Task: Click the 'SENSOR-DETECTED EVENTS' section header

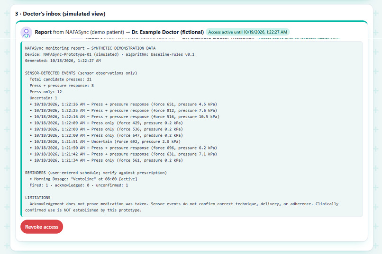Action: (x=81, y=73)
